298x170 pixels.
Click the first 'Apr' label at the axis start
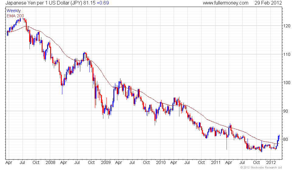[x=9, y=163]
